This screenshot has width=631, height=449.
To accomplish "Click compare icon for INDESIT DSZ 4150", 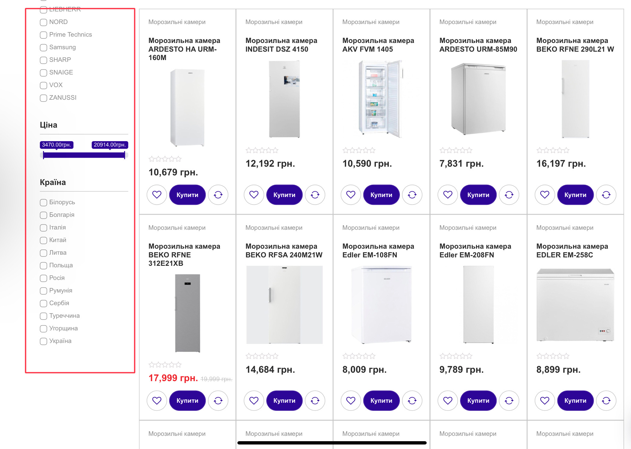I will (x=315, y=195).
